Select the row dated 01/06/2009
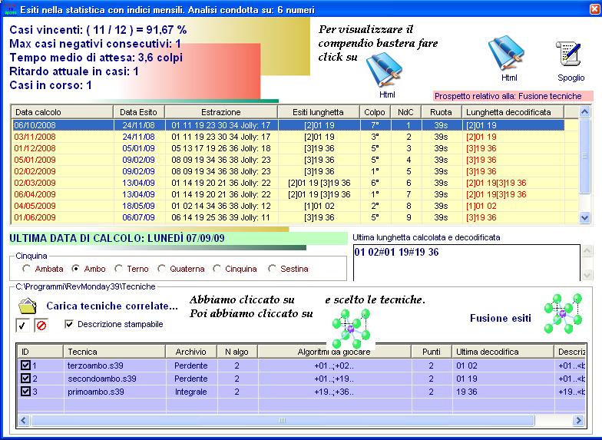This screenshot has height=440, width=602. [x=295, y=217]
